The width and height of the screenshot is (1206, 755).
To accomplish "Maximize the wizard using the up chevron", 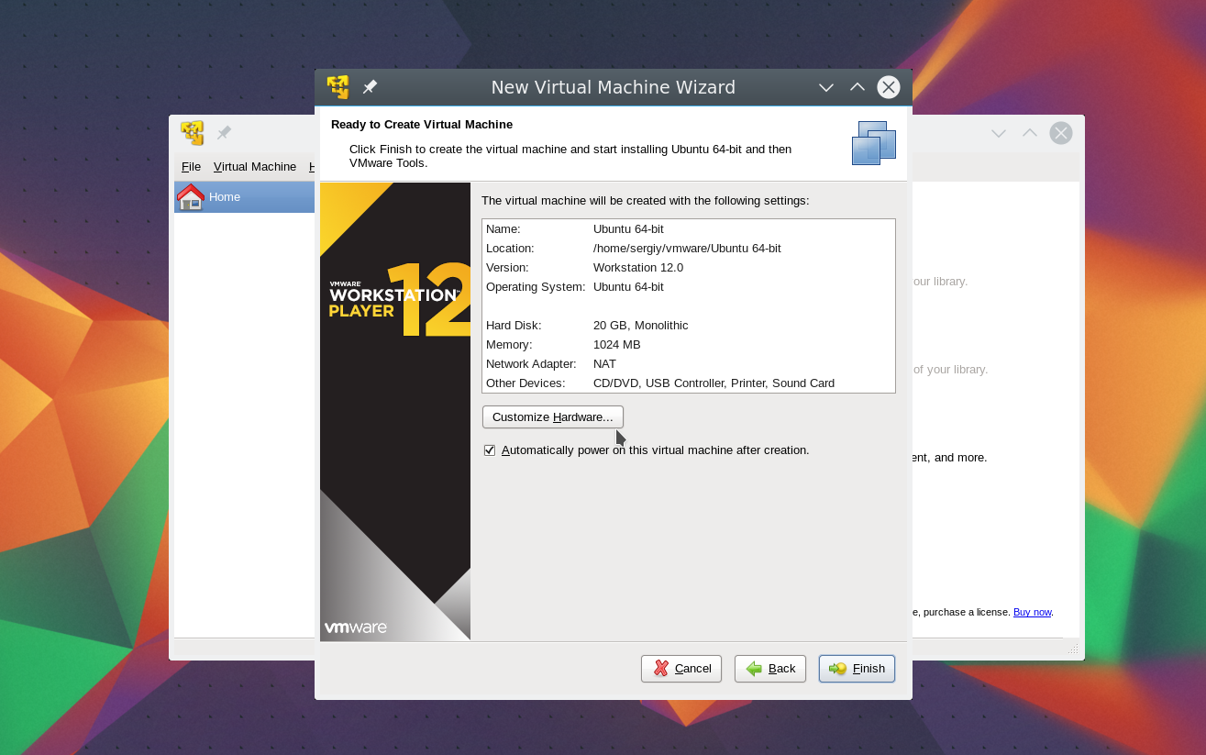I will [x=857, y=87].
